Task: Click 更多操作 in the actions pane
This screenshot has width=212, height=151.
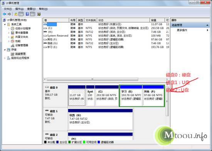Action: [182, 30]
